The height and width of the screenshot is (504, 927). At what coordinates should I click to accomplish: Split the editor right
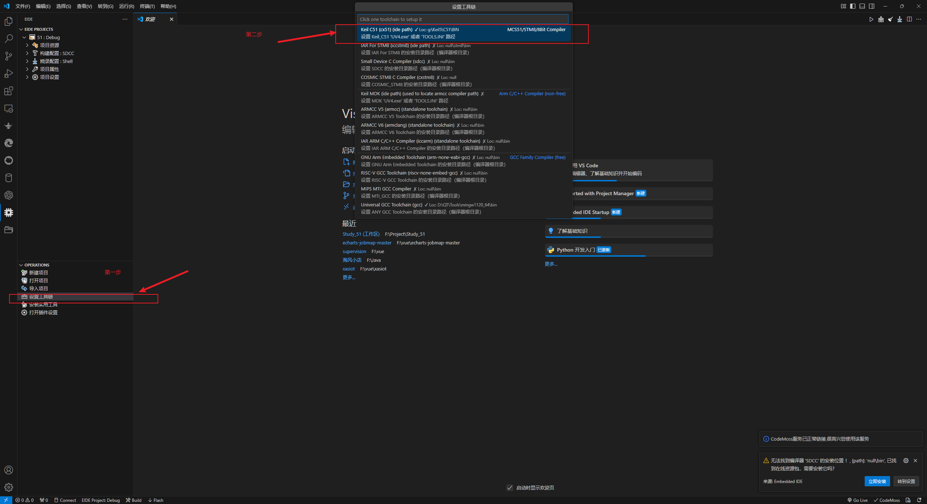pos(909,19)
